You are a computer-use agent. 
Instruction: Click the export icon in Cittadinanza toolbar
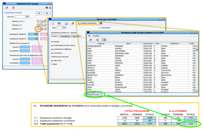point(97,40)
